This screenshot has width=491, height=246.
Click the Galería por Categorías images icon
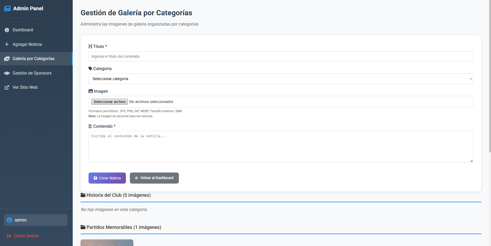tap(7, 59)
